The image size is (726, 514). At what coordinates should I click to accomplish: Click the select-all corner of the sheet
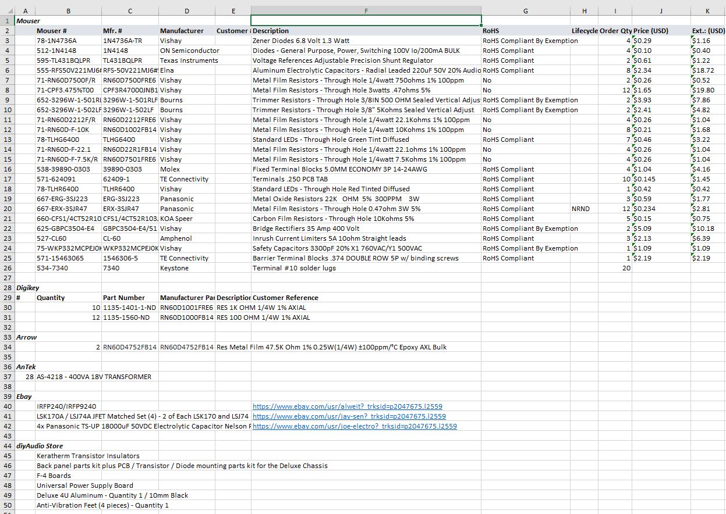pos(8,10)
